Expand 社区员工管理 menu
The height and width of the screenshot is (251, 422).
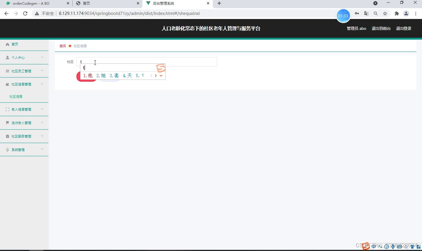[x=24, y=71]
